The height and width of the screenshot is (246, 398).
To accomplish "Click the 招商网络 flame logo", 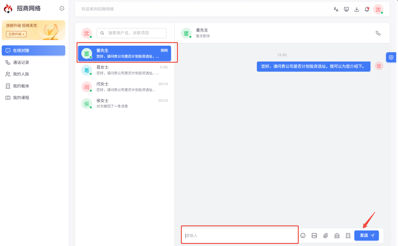I will coord(8,8).
